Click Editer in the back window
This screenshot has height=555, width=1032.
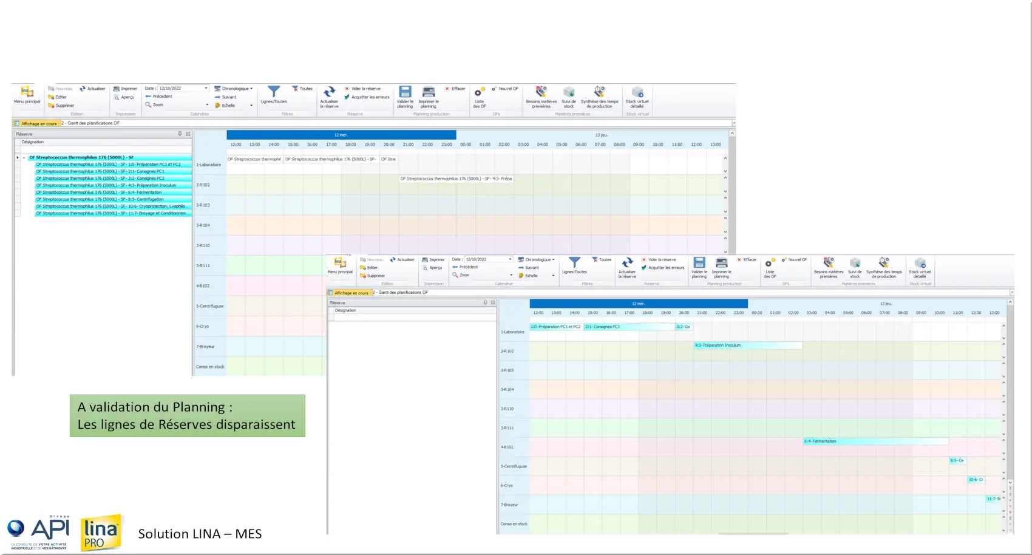coord(58,97)
